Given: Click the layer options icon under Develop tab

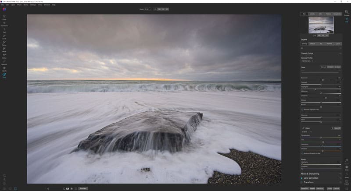Looking at the screenshot, I should pos(302,48).
